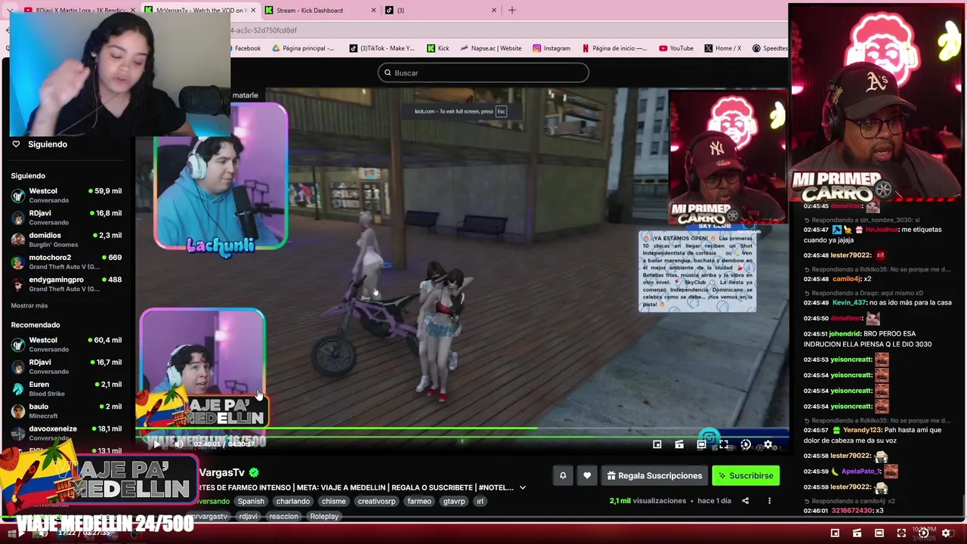The image size is (967, 544).
Task: Click the outer player fullscreen icon
Action: 901,533
